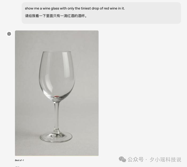Click the 公众号 watermark label

click(136, 160)
